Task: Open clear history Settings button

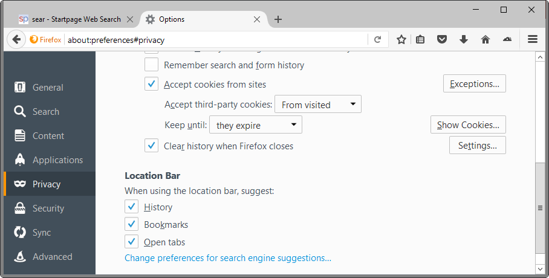Action: [478, 145]
